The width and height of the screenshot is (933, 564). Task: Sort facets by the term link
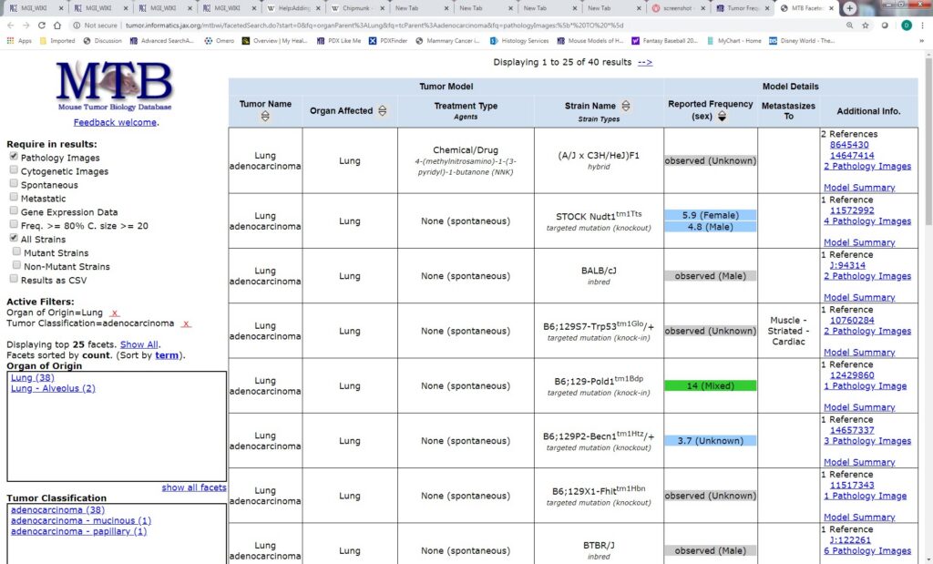click(x=167, y=355)
